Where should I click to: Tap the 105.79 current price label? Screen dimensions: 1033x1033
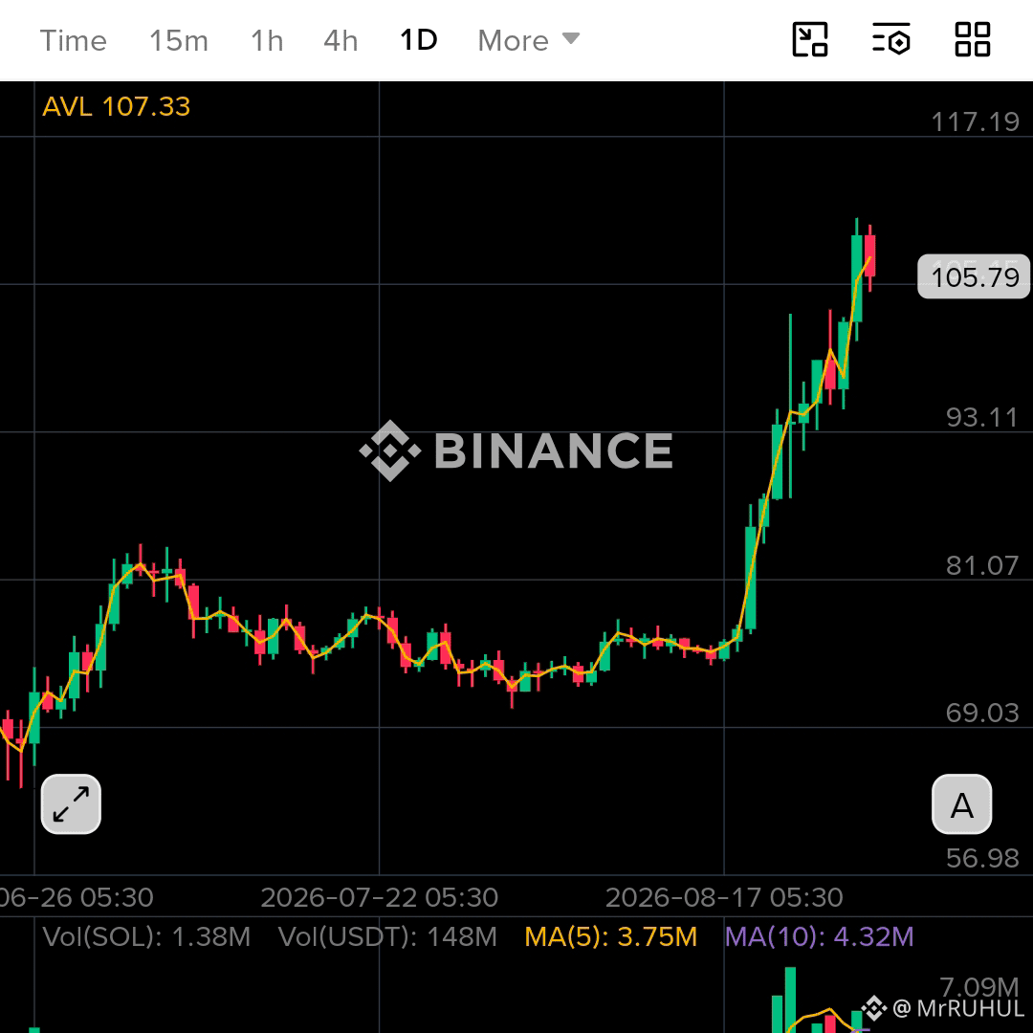tap(974, 276)
